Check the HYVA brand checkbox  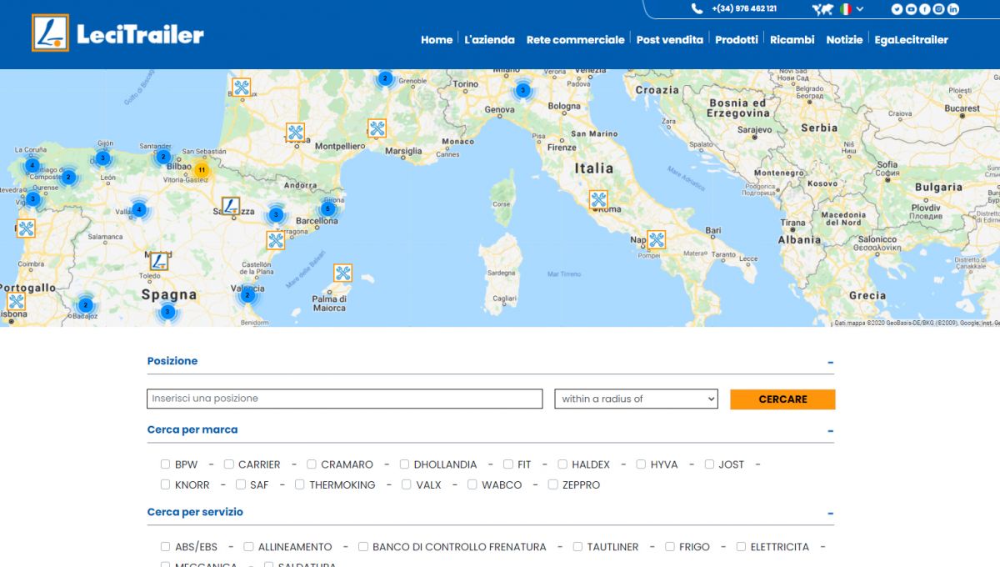coord(642,464)
